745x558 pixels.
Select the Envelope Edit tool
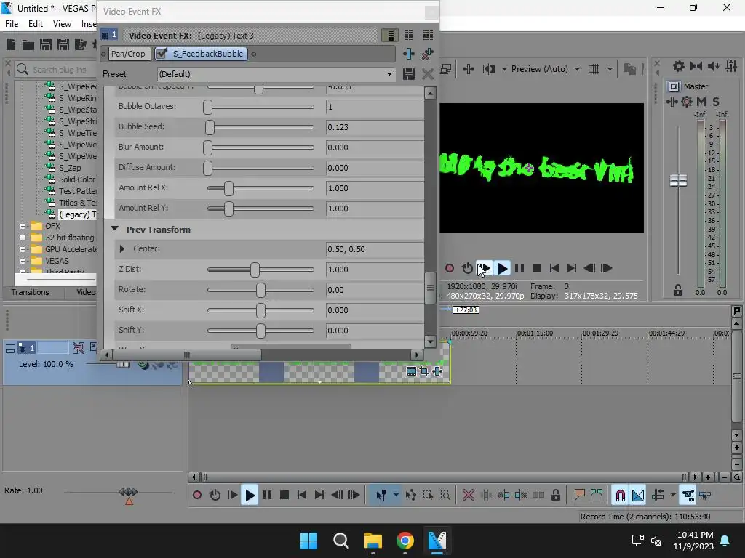point(411,496)
